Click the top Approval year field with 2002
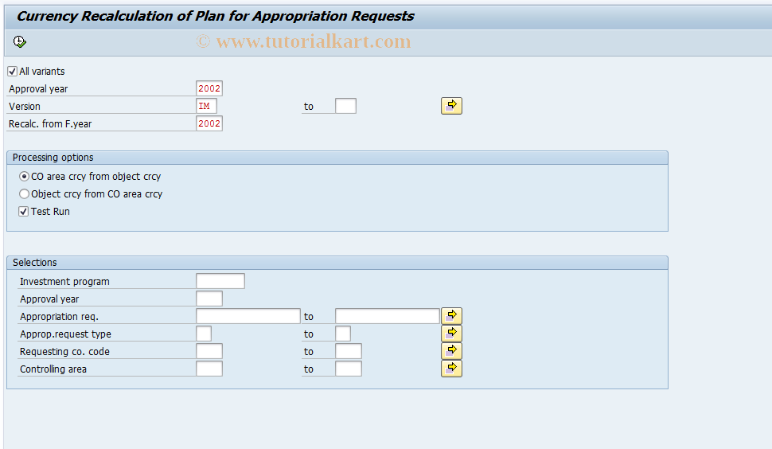Image resolution: width=772 pixels, height=449 pixels. [x=209, y=88]
